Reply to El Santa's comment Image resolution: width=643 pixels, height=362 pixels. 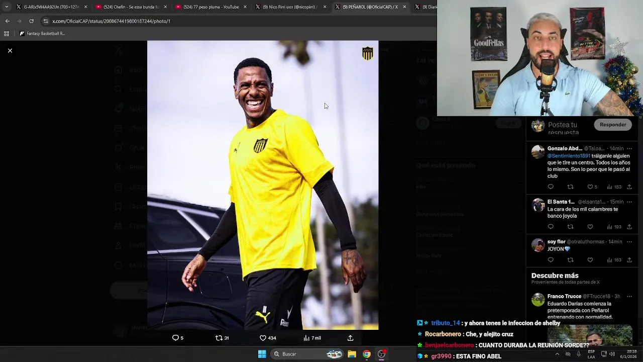click(551, 227)
